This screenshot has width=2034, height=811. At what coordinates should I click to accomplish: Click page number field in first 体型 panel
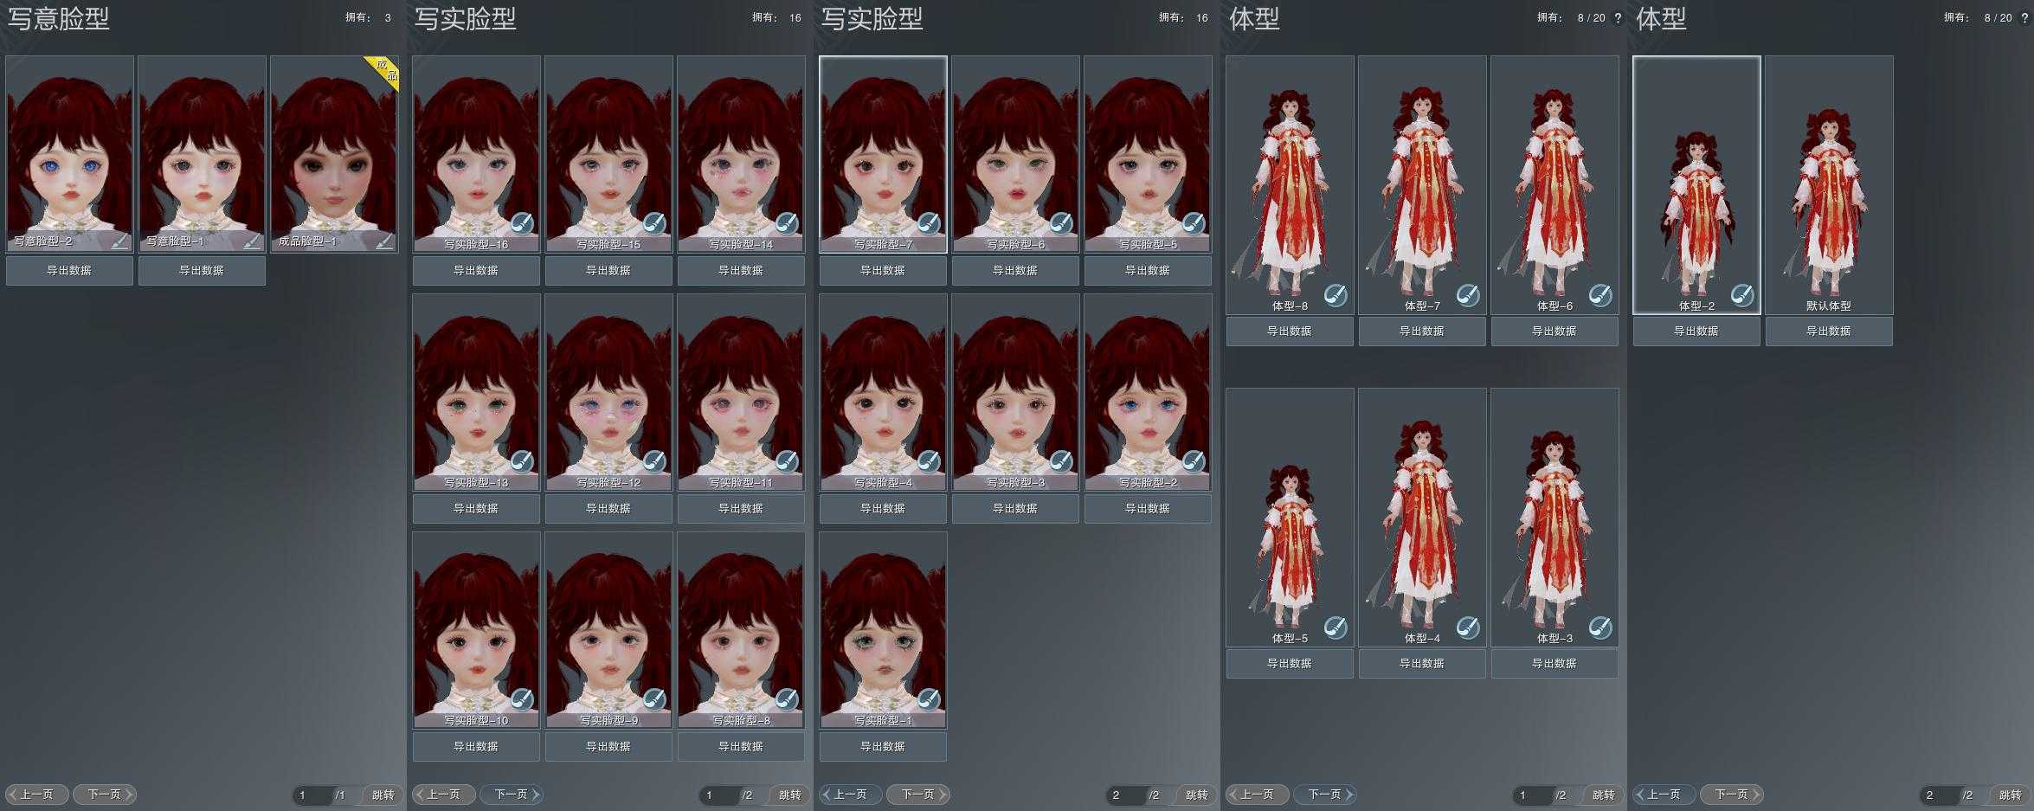coord(1532,795)
